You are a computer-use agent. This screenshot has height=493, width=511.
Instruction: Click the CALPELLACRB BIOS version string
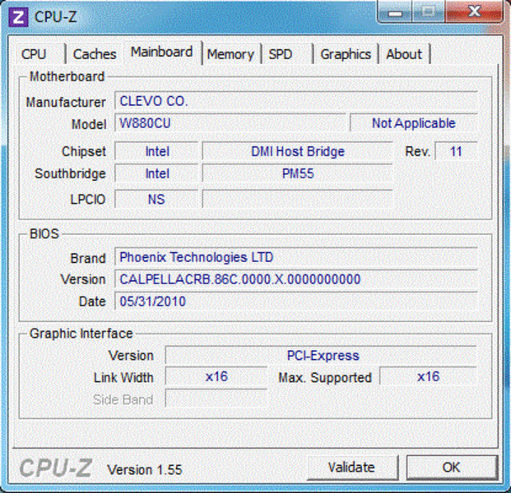(x=240, y=279)
